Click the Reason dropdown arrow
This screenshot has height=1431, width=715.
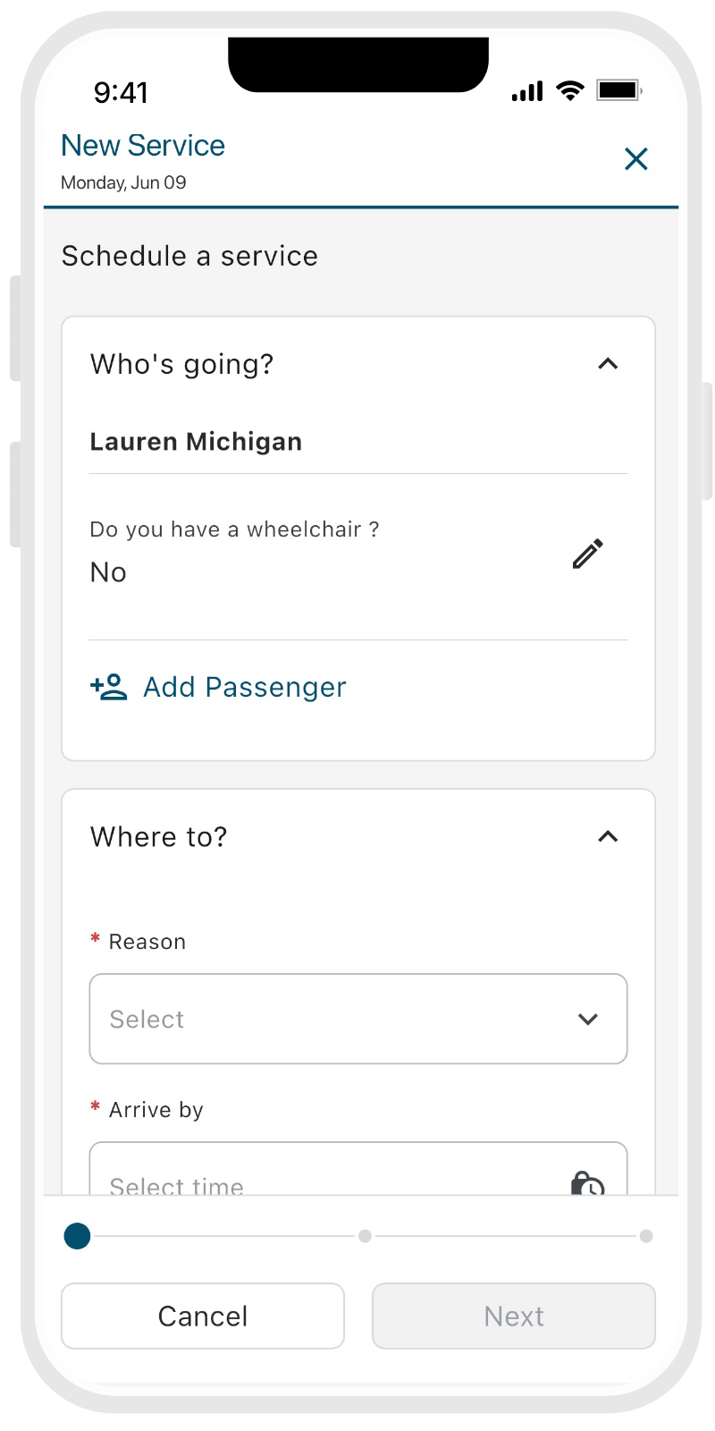[x=587, y=1019]
